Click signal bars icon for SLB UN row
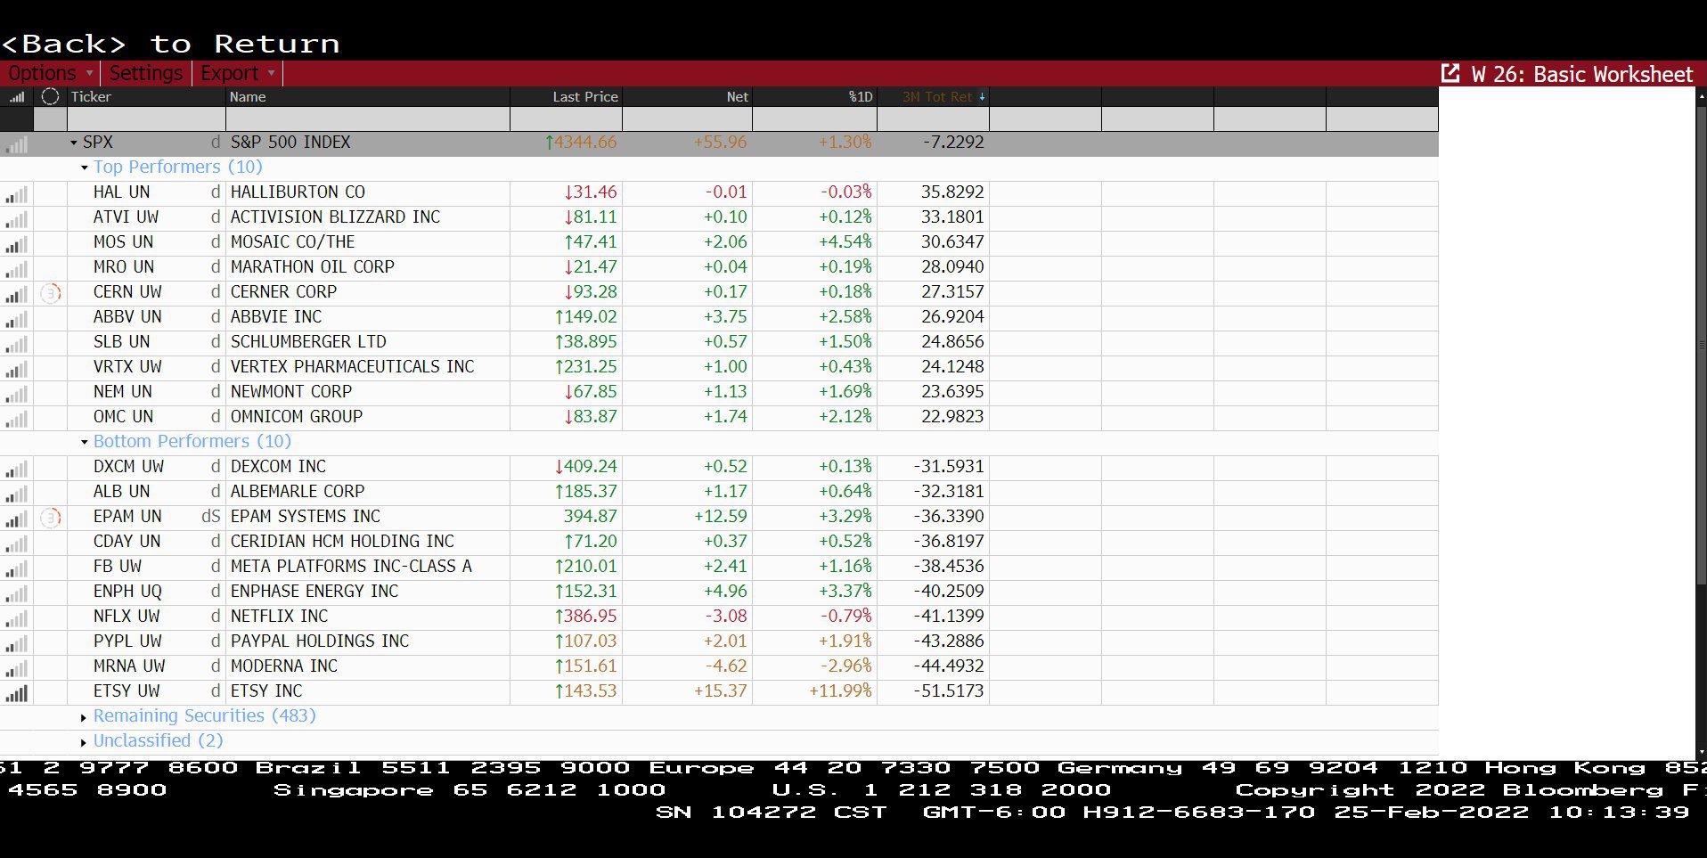 pos(16,343)
